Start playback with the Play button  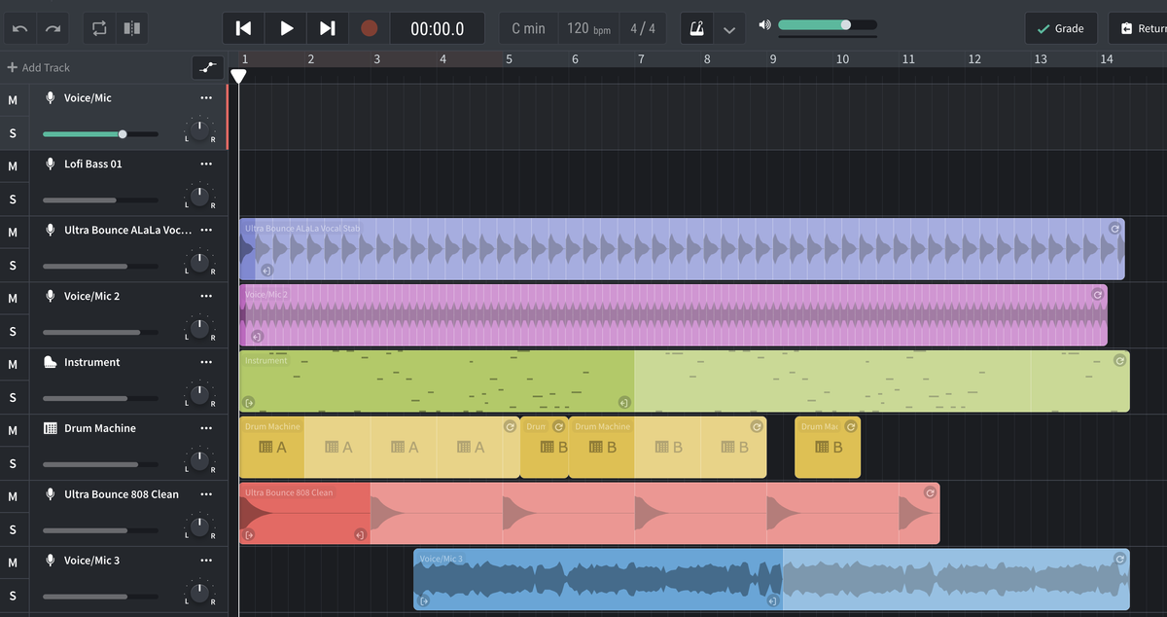(286, 28)
